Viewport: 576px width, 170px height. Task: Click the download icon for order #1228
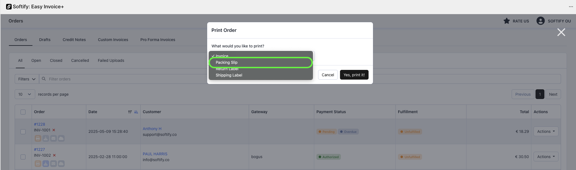[46, 138]
